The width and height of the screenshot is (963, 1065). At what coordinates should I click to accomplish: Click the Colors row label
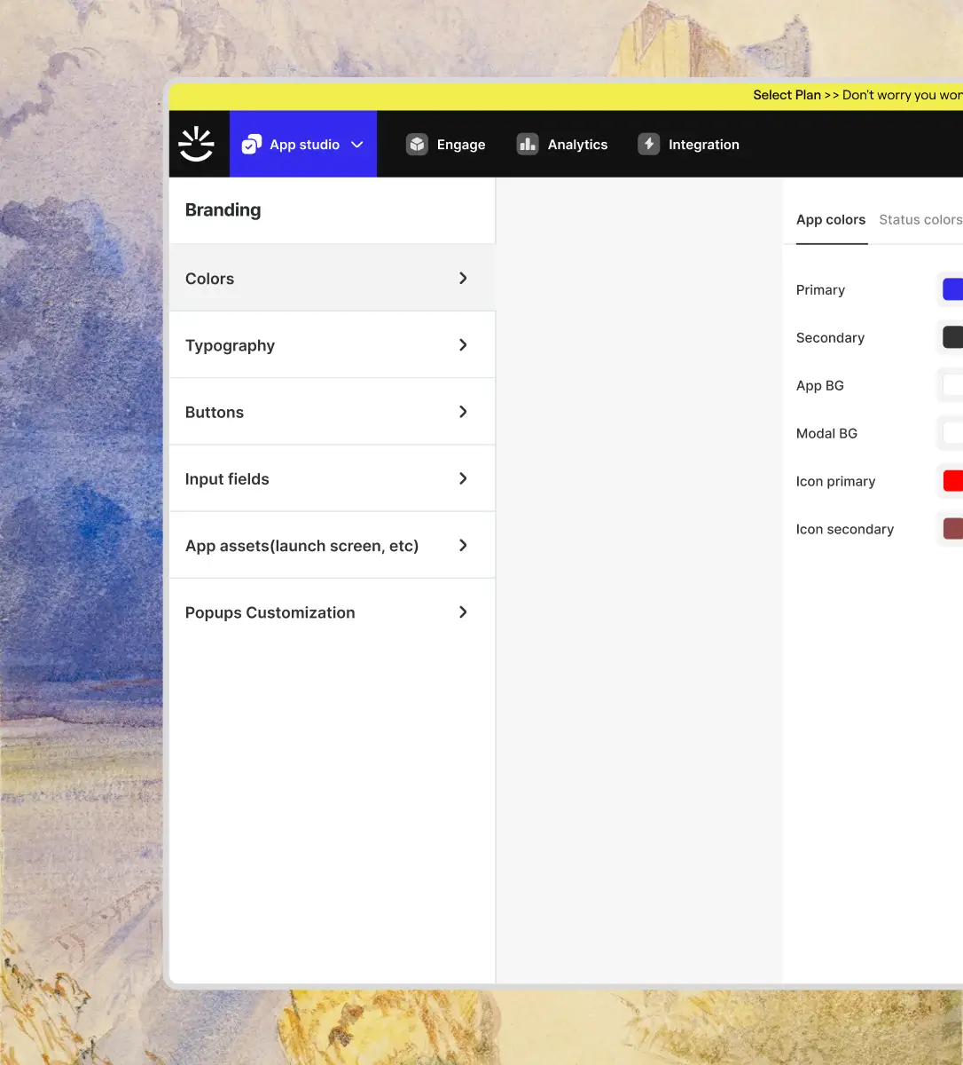pyautogui.click(x=209, y=279)
